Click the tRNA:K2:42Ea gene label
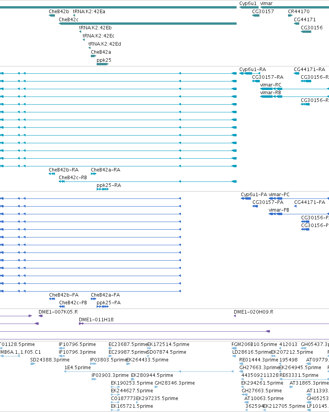 point(89,12)
